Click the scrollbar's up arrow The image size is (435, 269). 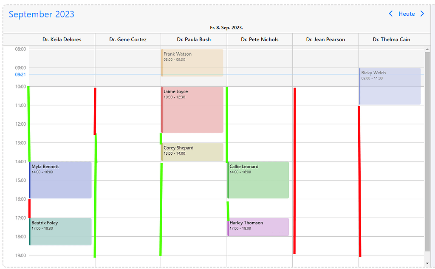[427, 48]
